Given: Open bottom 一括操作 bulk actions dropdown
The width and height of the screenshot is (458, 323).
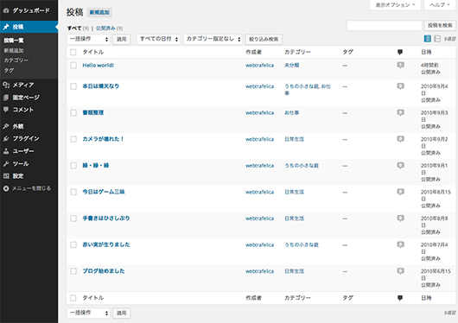Looking at the screenshot, I should (88, 313).
